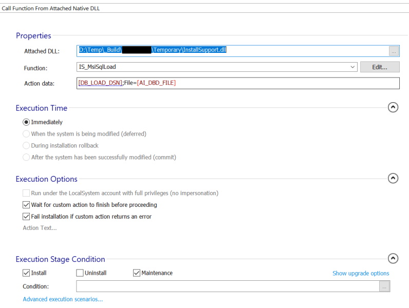Uncheck Fail installation if error returned

click(x=26, y=217)
